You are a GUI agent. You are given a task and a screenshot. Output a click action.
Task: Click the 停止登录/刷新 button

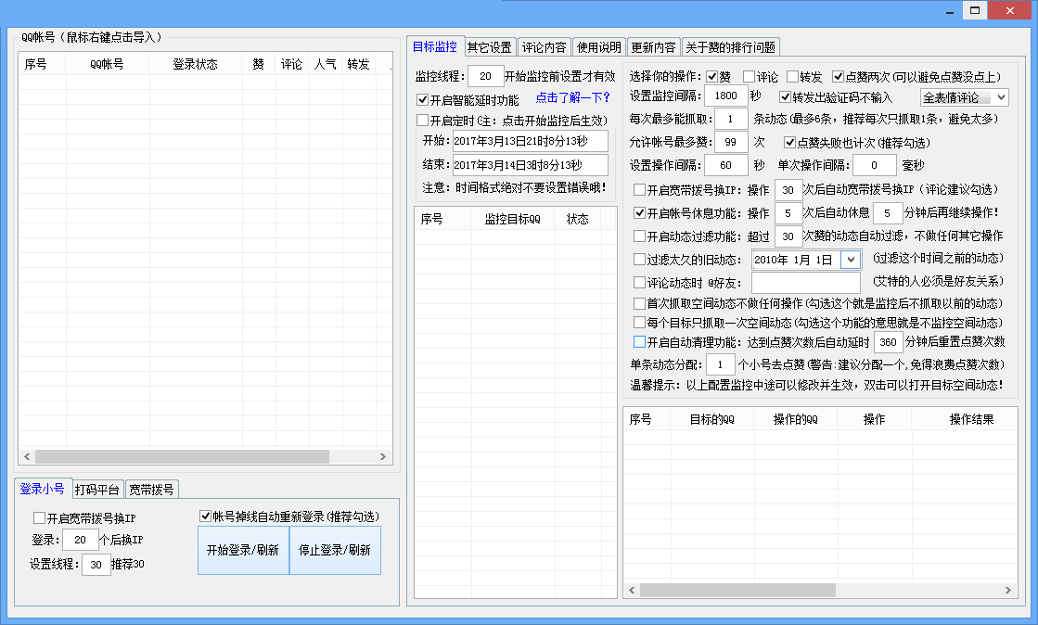tap(335, 550)
